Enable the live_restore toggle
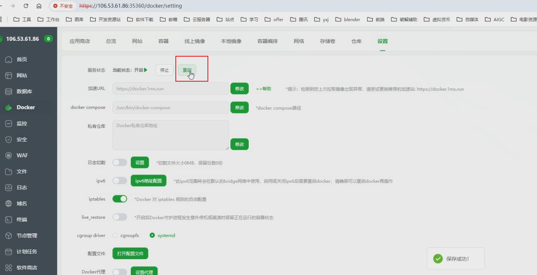The image size is (537, 275). [120, 217]
